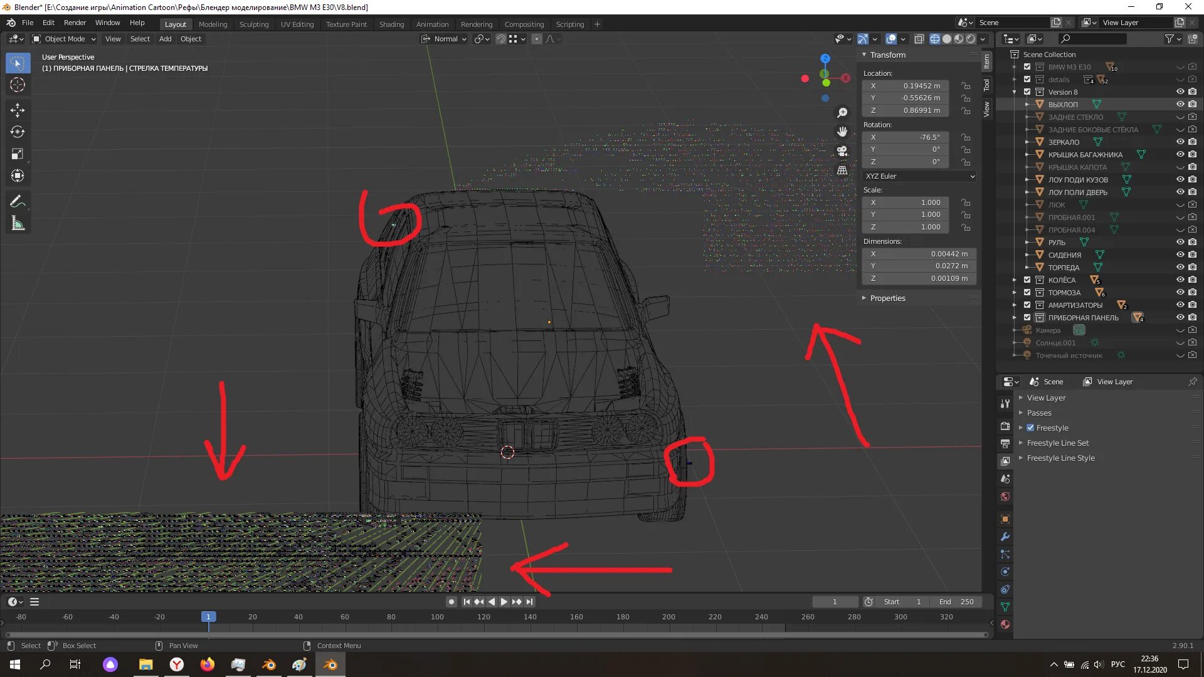Uncheck the Version 8 collection checkbox
The height and width of the screenshot is (677, 1204).
(x=1027, y=92)
